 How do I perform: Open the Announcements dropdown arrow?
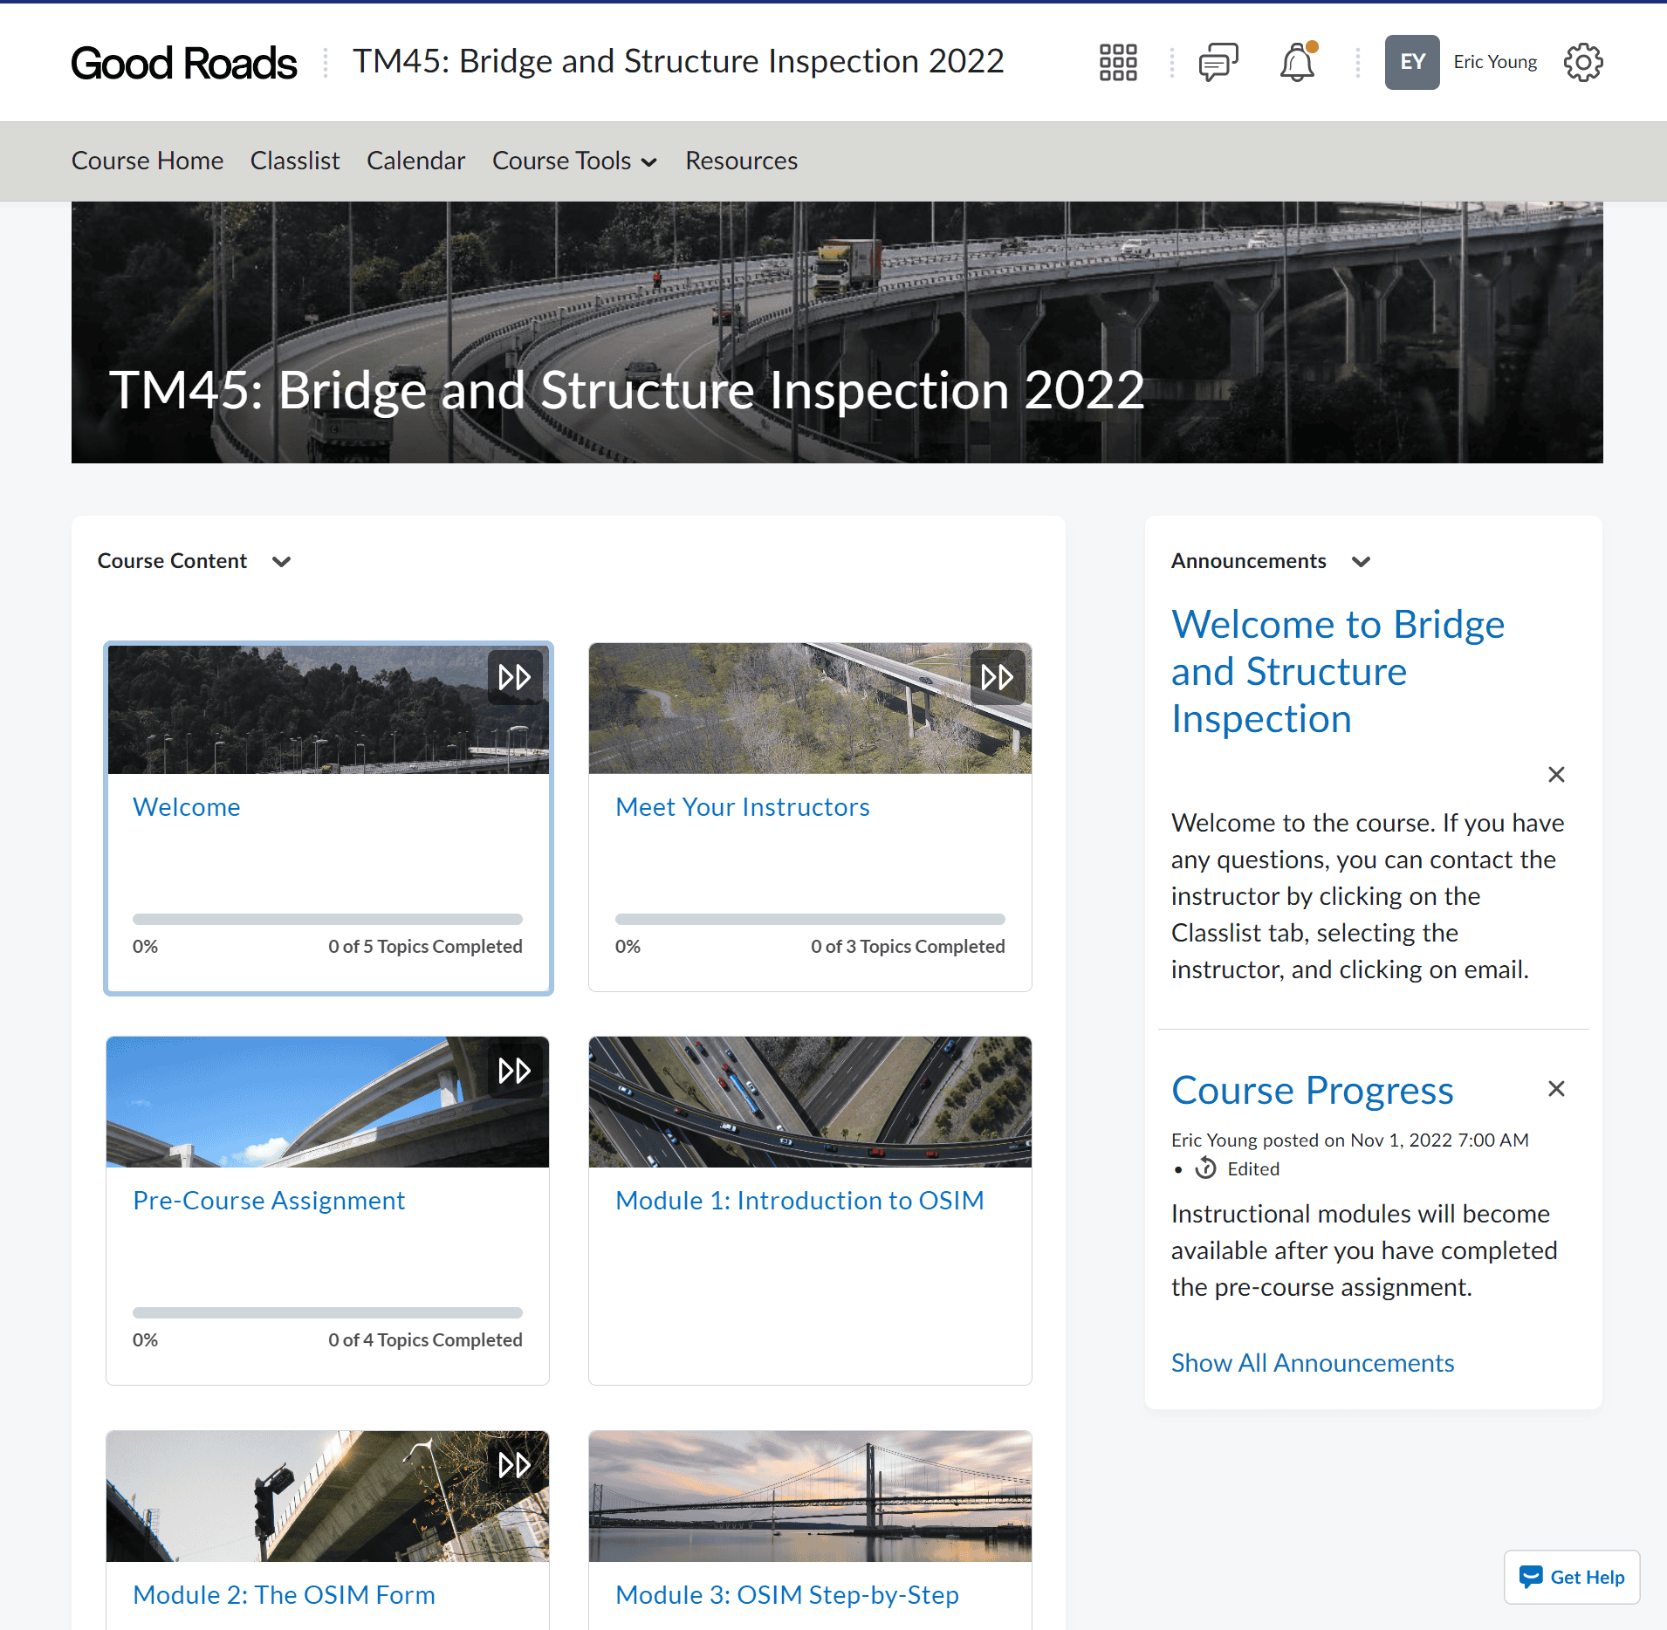coord(1362,562)
